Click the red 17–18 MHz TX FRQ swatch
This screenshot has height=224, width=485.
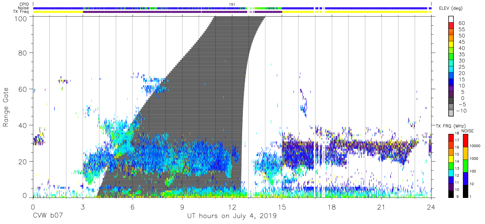pyautogui.click(x=451, y=137)
